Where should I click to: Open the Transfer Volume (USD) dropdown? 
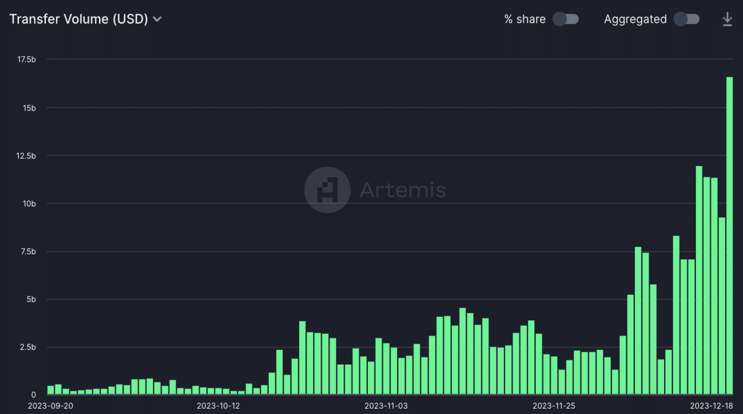(x=86, y=19)
